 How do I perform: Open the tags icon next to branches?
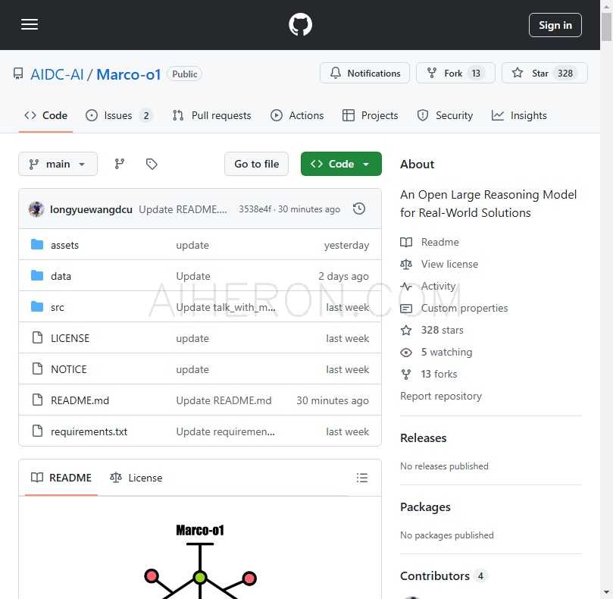pyautogui.click(x=152, y=164)
